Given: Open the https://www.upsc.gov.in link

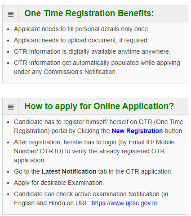Looking at the screenshot, I should [124, 203].
